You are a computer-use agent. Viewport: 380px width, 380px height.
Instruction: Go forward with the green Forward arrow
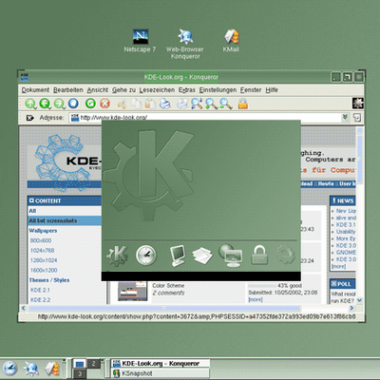[59, 104]
